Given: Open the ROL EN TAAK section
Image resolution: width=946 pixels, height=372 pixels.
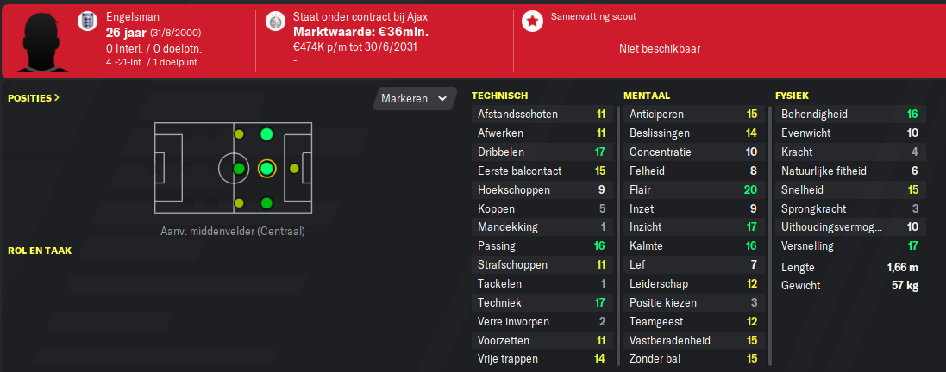Looking at the screenshot, I should 39,251.
